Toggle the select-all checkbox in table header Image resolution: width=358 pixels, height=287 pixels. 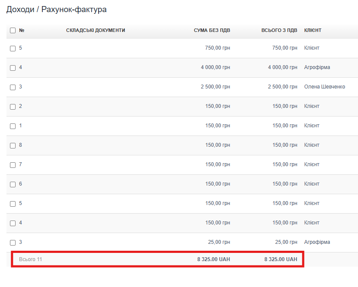coord(13,31)
